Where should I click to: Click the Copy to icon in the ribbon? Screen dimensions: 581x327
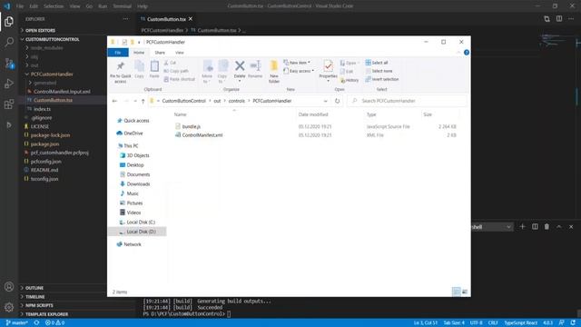click(x=222, y=72)
